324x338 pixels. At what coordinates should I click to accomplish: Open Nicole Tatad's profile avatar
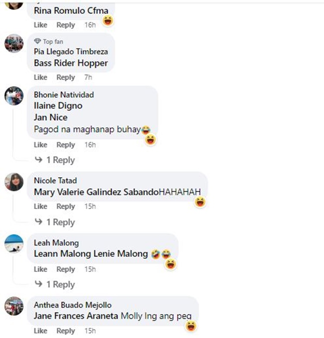click(x=14, y=182)
